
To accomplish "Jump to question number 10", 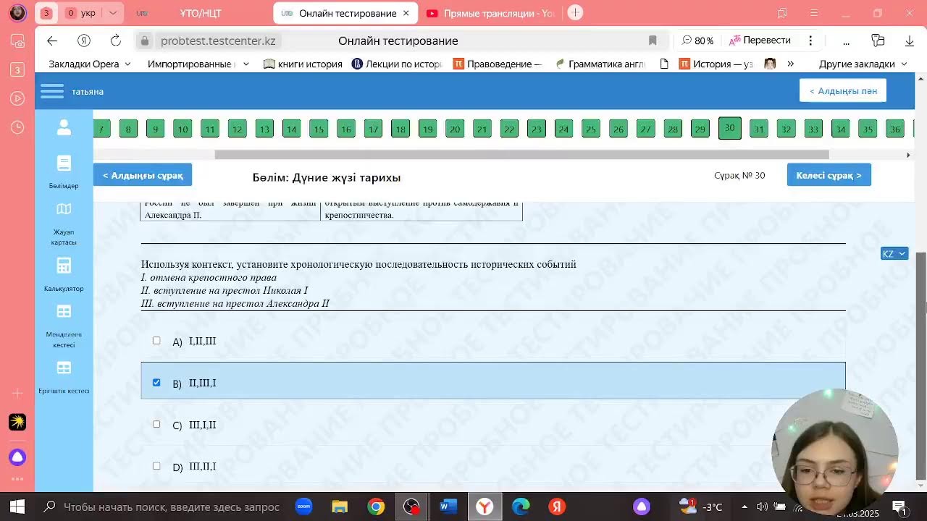I will 183,129.
